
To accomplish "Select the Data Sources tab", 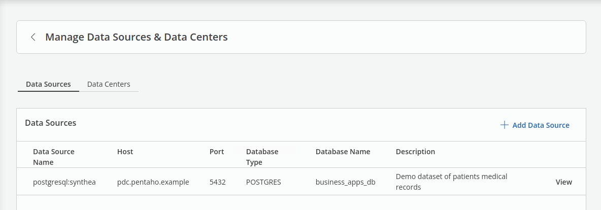I will (48, 84).
